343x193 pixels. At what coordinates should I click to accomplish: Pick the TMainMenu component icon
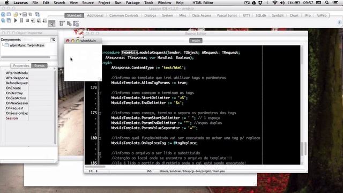click(x=62, y=24)
